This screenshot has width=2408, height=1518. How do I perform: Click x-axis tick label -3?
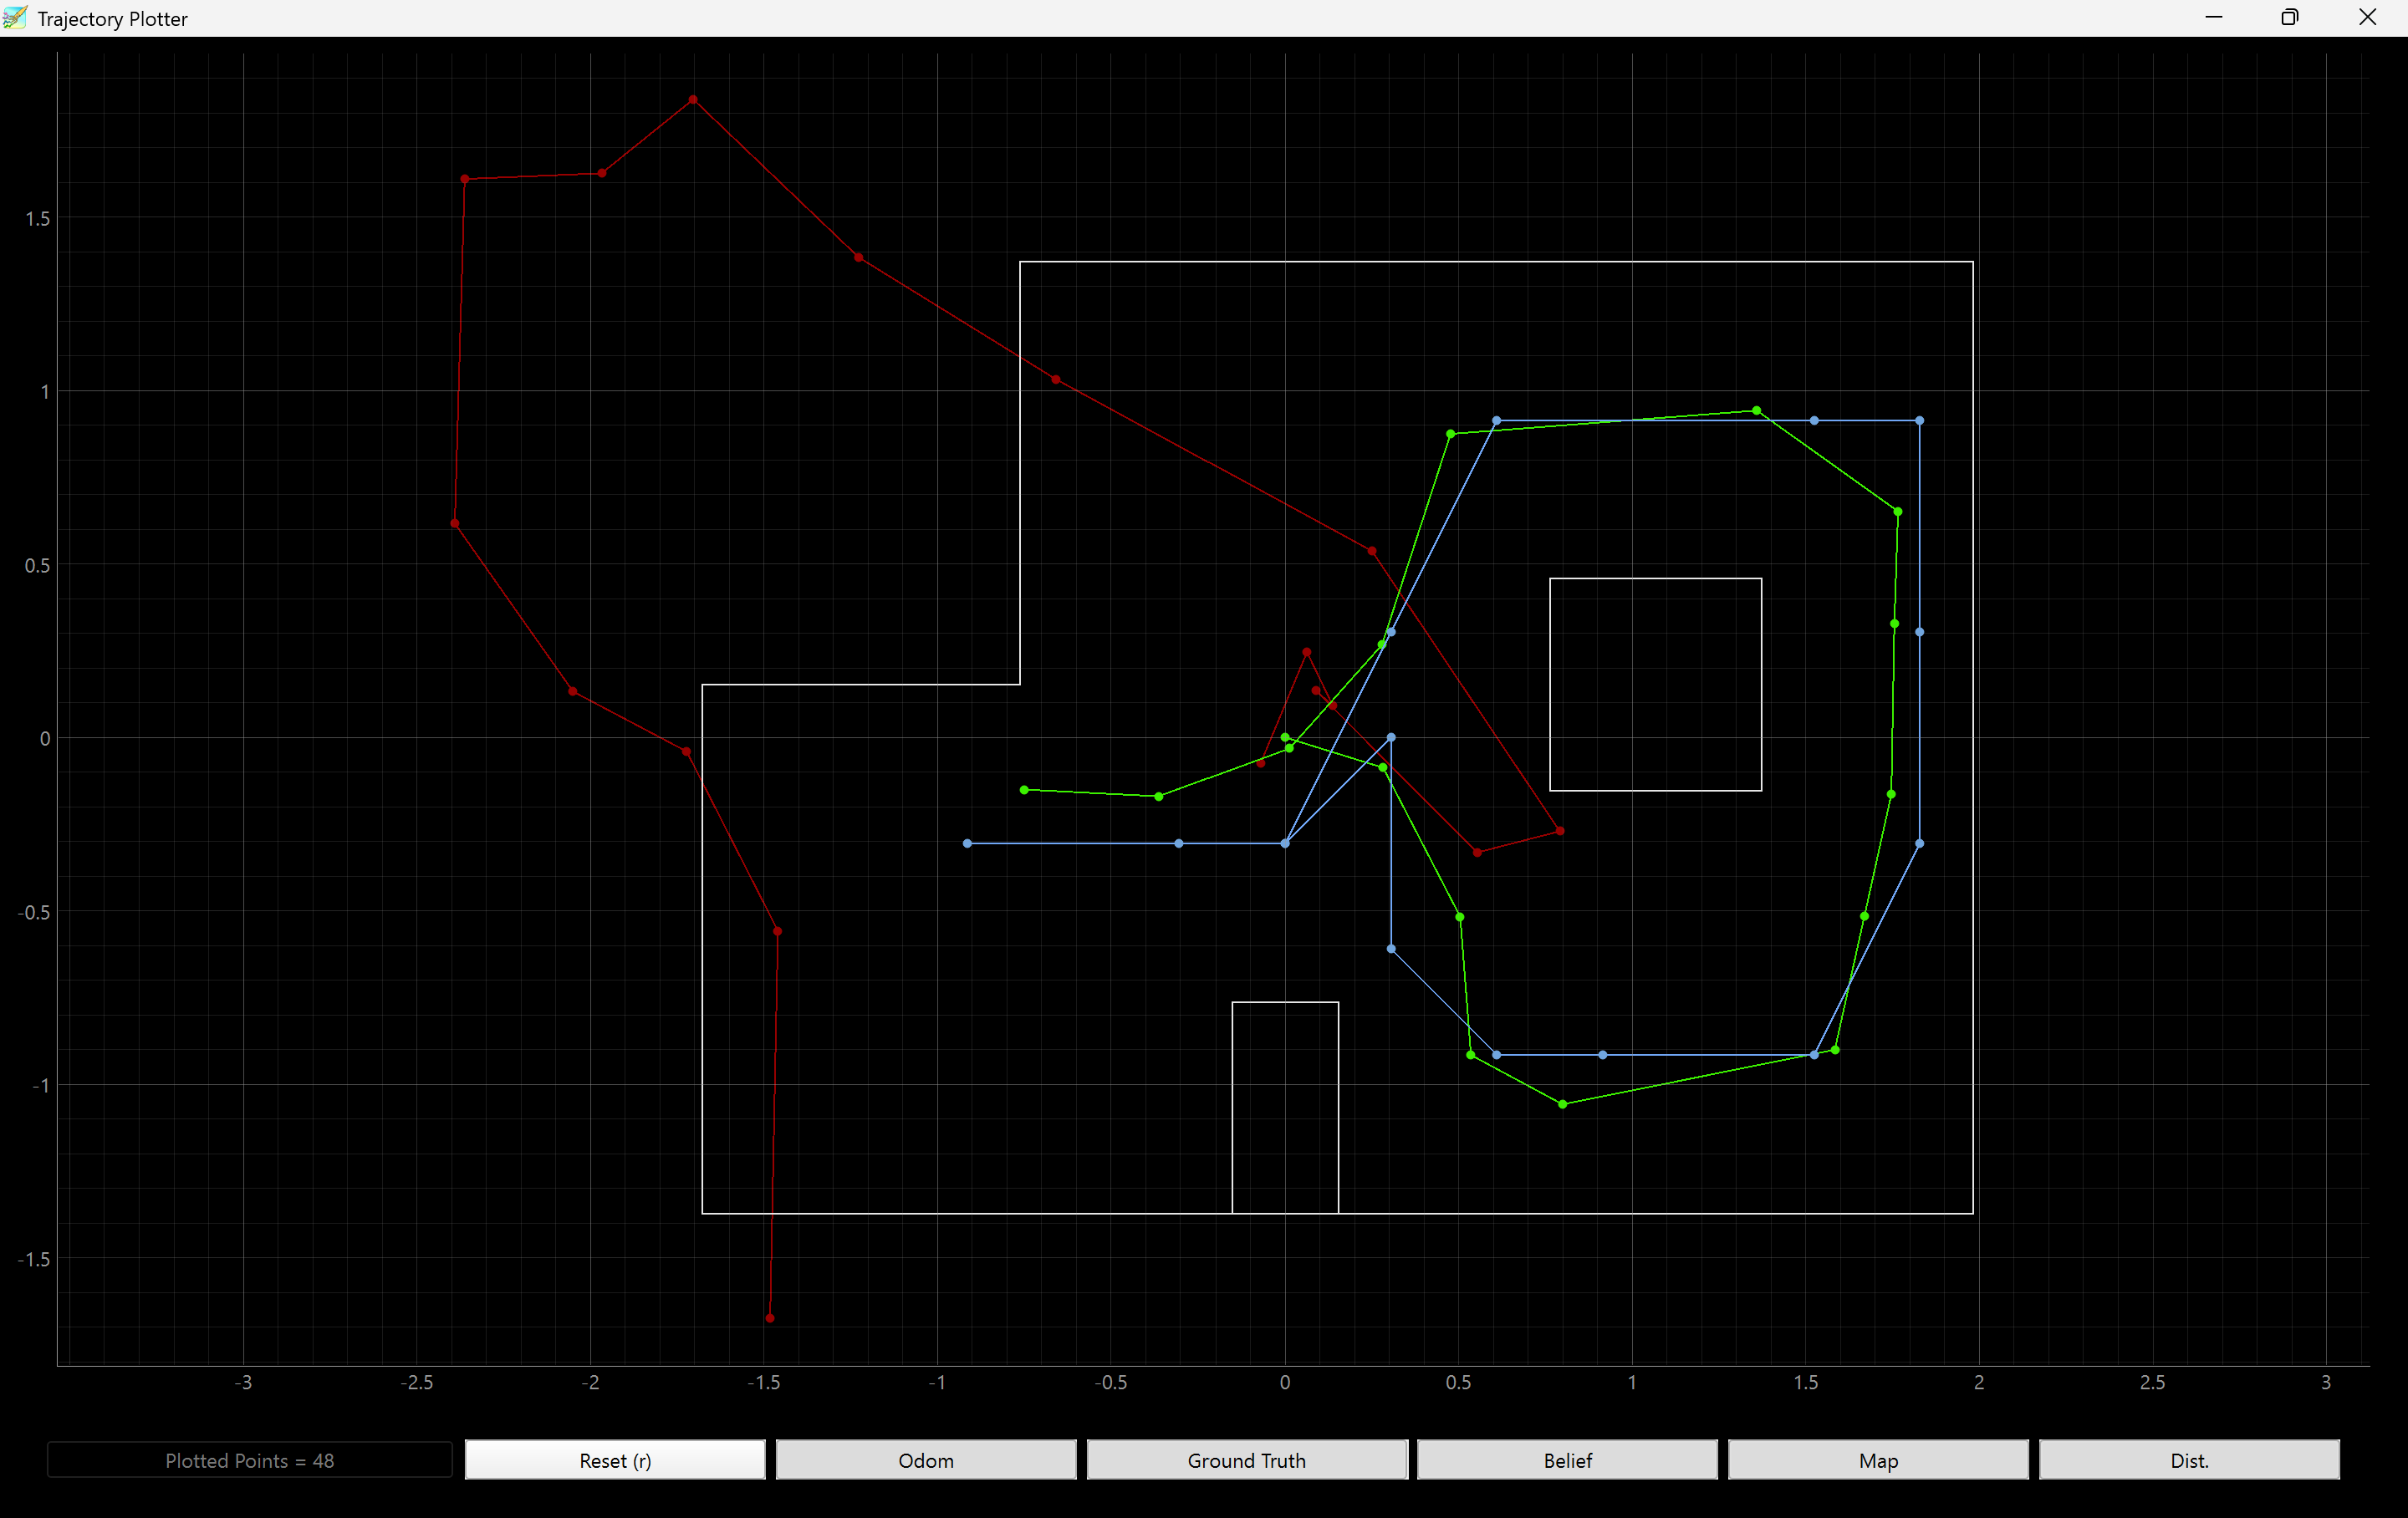243,1382
